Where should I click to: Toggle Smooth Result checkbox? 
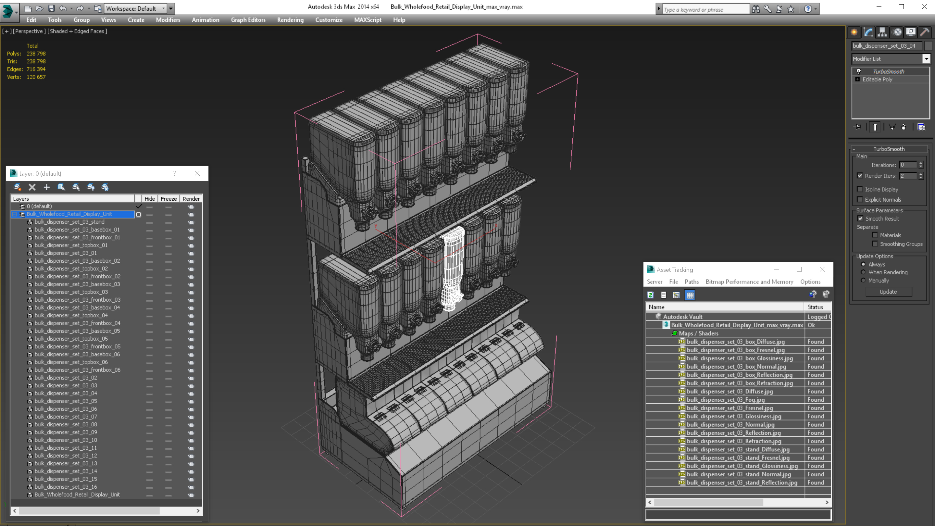tap(860, 219)
